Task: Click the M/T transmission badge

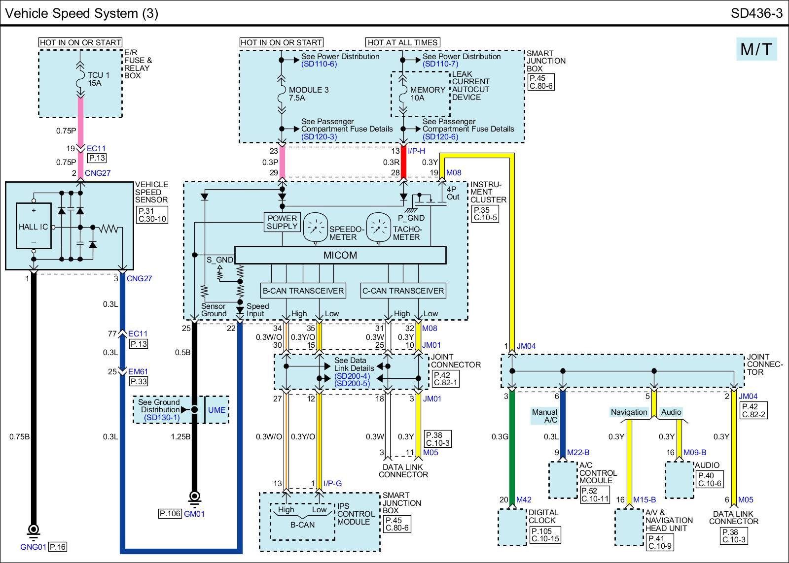Action: click(x=756, y=49)
